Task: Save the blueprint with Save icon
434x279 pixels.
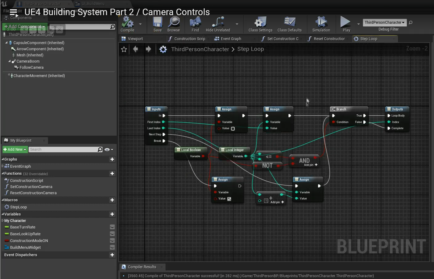Action: pyautogui.click(x=158, y=24)
